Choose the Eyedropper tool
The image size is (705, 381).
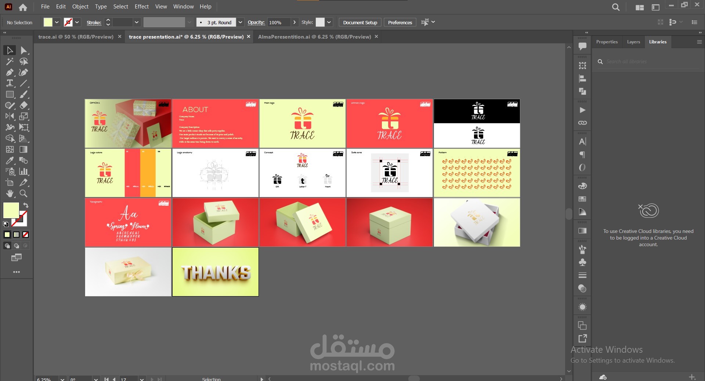pyautogui.click(x=10, y=161)
